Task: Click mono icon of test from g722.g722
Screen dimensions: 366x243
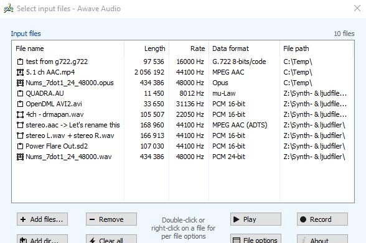Action: (x=20, y=62)
